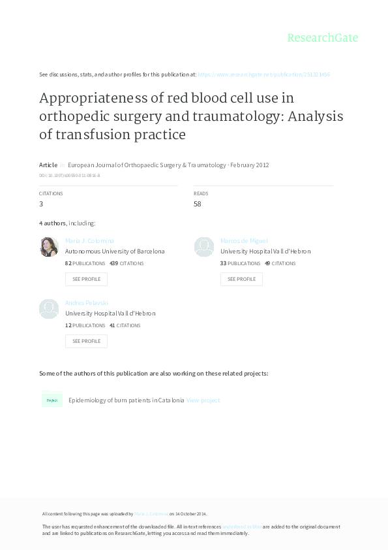Click the green Project badge icon
Image resolution: width=388 pixels, height=550 pixels.
pos(52,399)
